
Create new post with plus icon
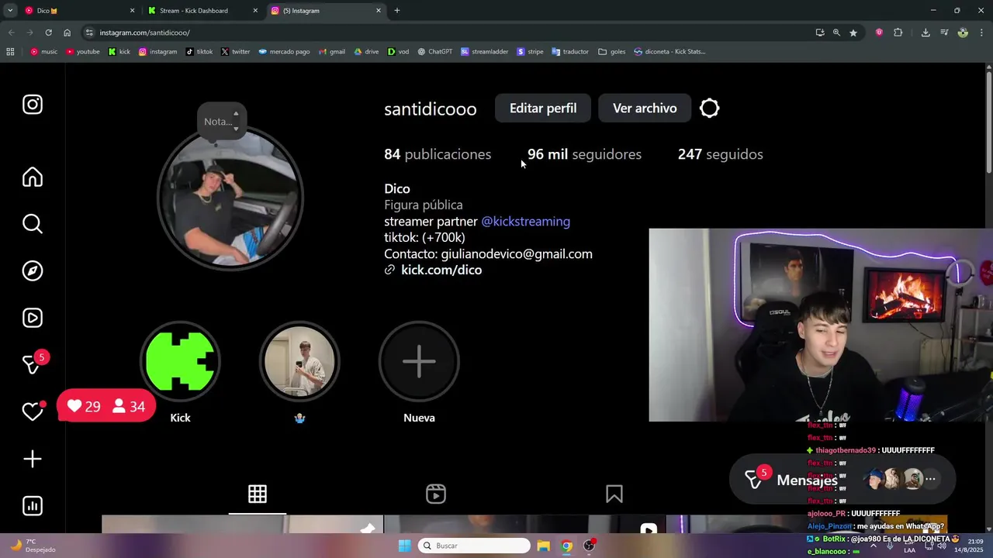pyautogui.click(x=33, y=459)
